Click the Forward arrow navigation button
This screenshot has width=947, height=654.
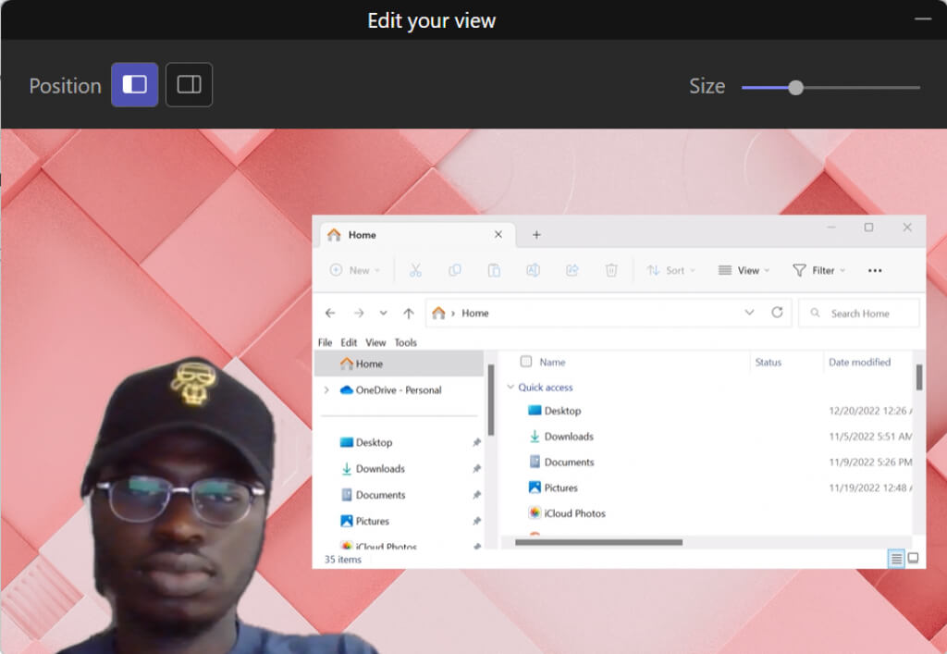[359, 313]
